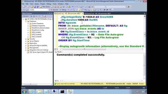Screen dimensions: 168x94
Task: Open the Tools menu
Action: [x=55, y=4]
